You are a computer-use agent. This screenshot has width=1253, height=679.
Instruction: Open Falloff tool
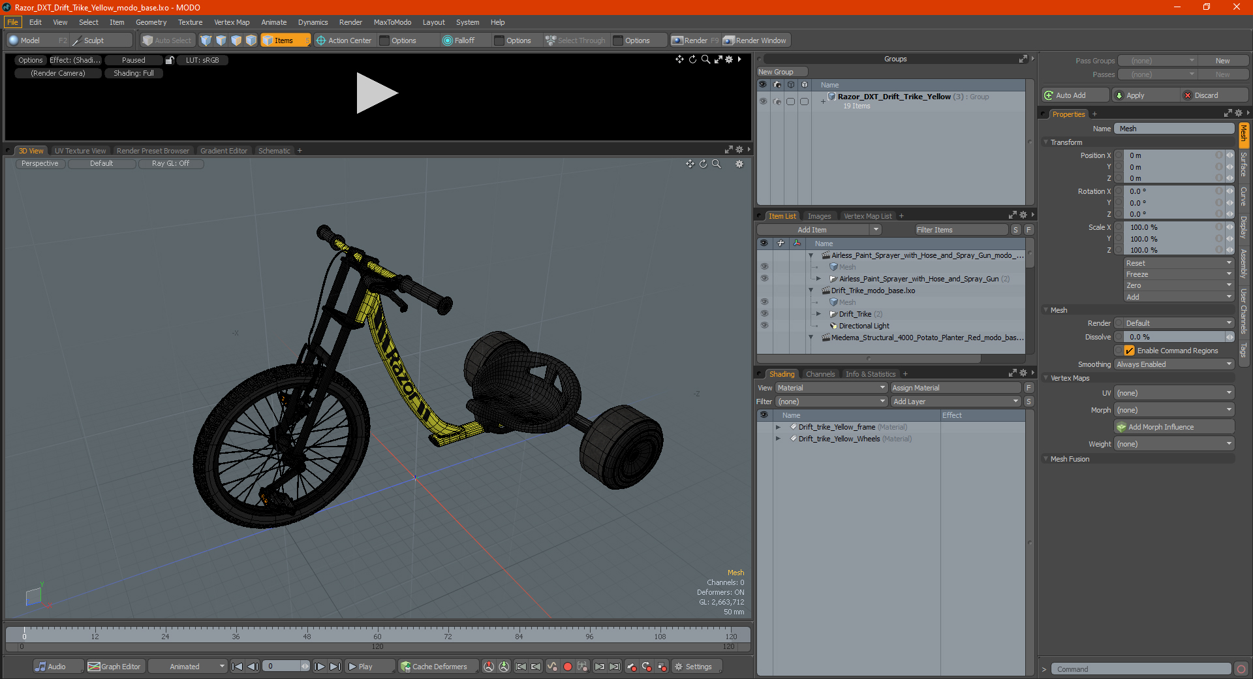459,40
